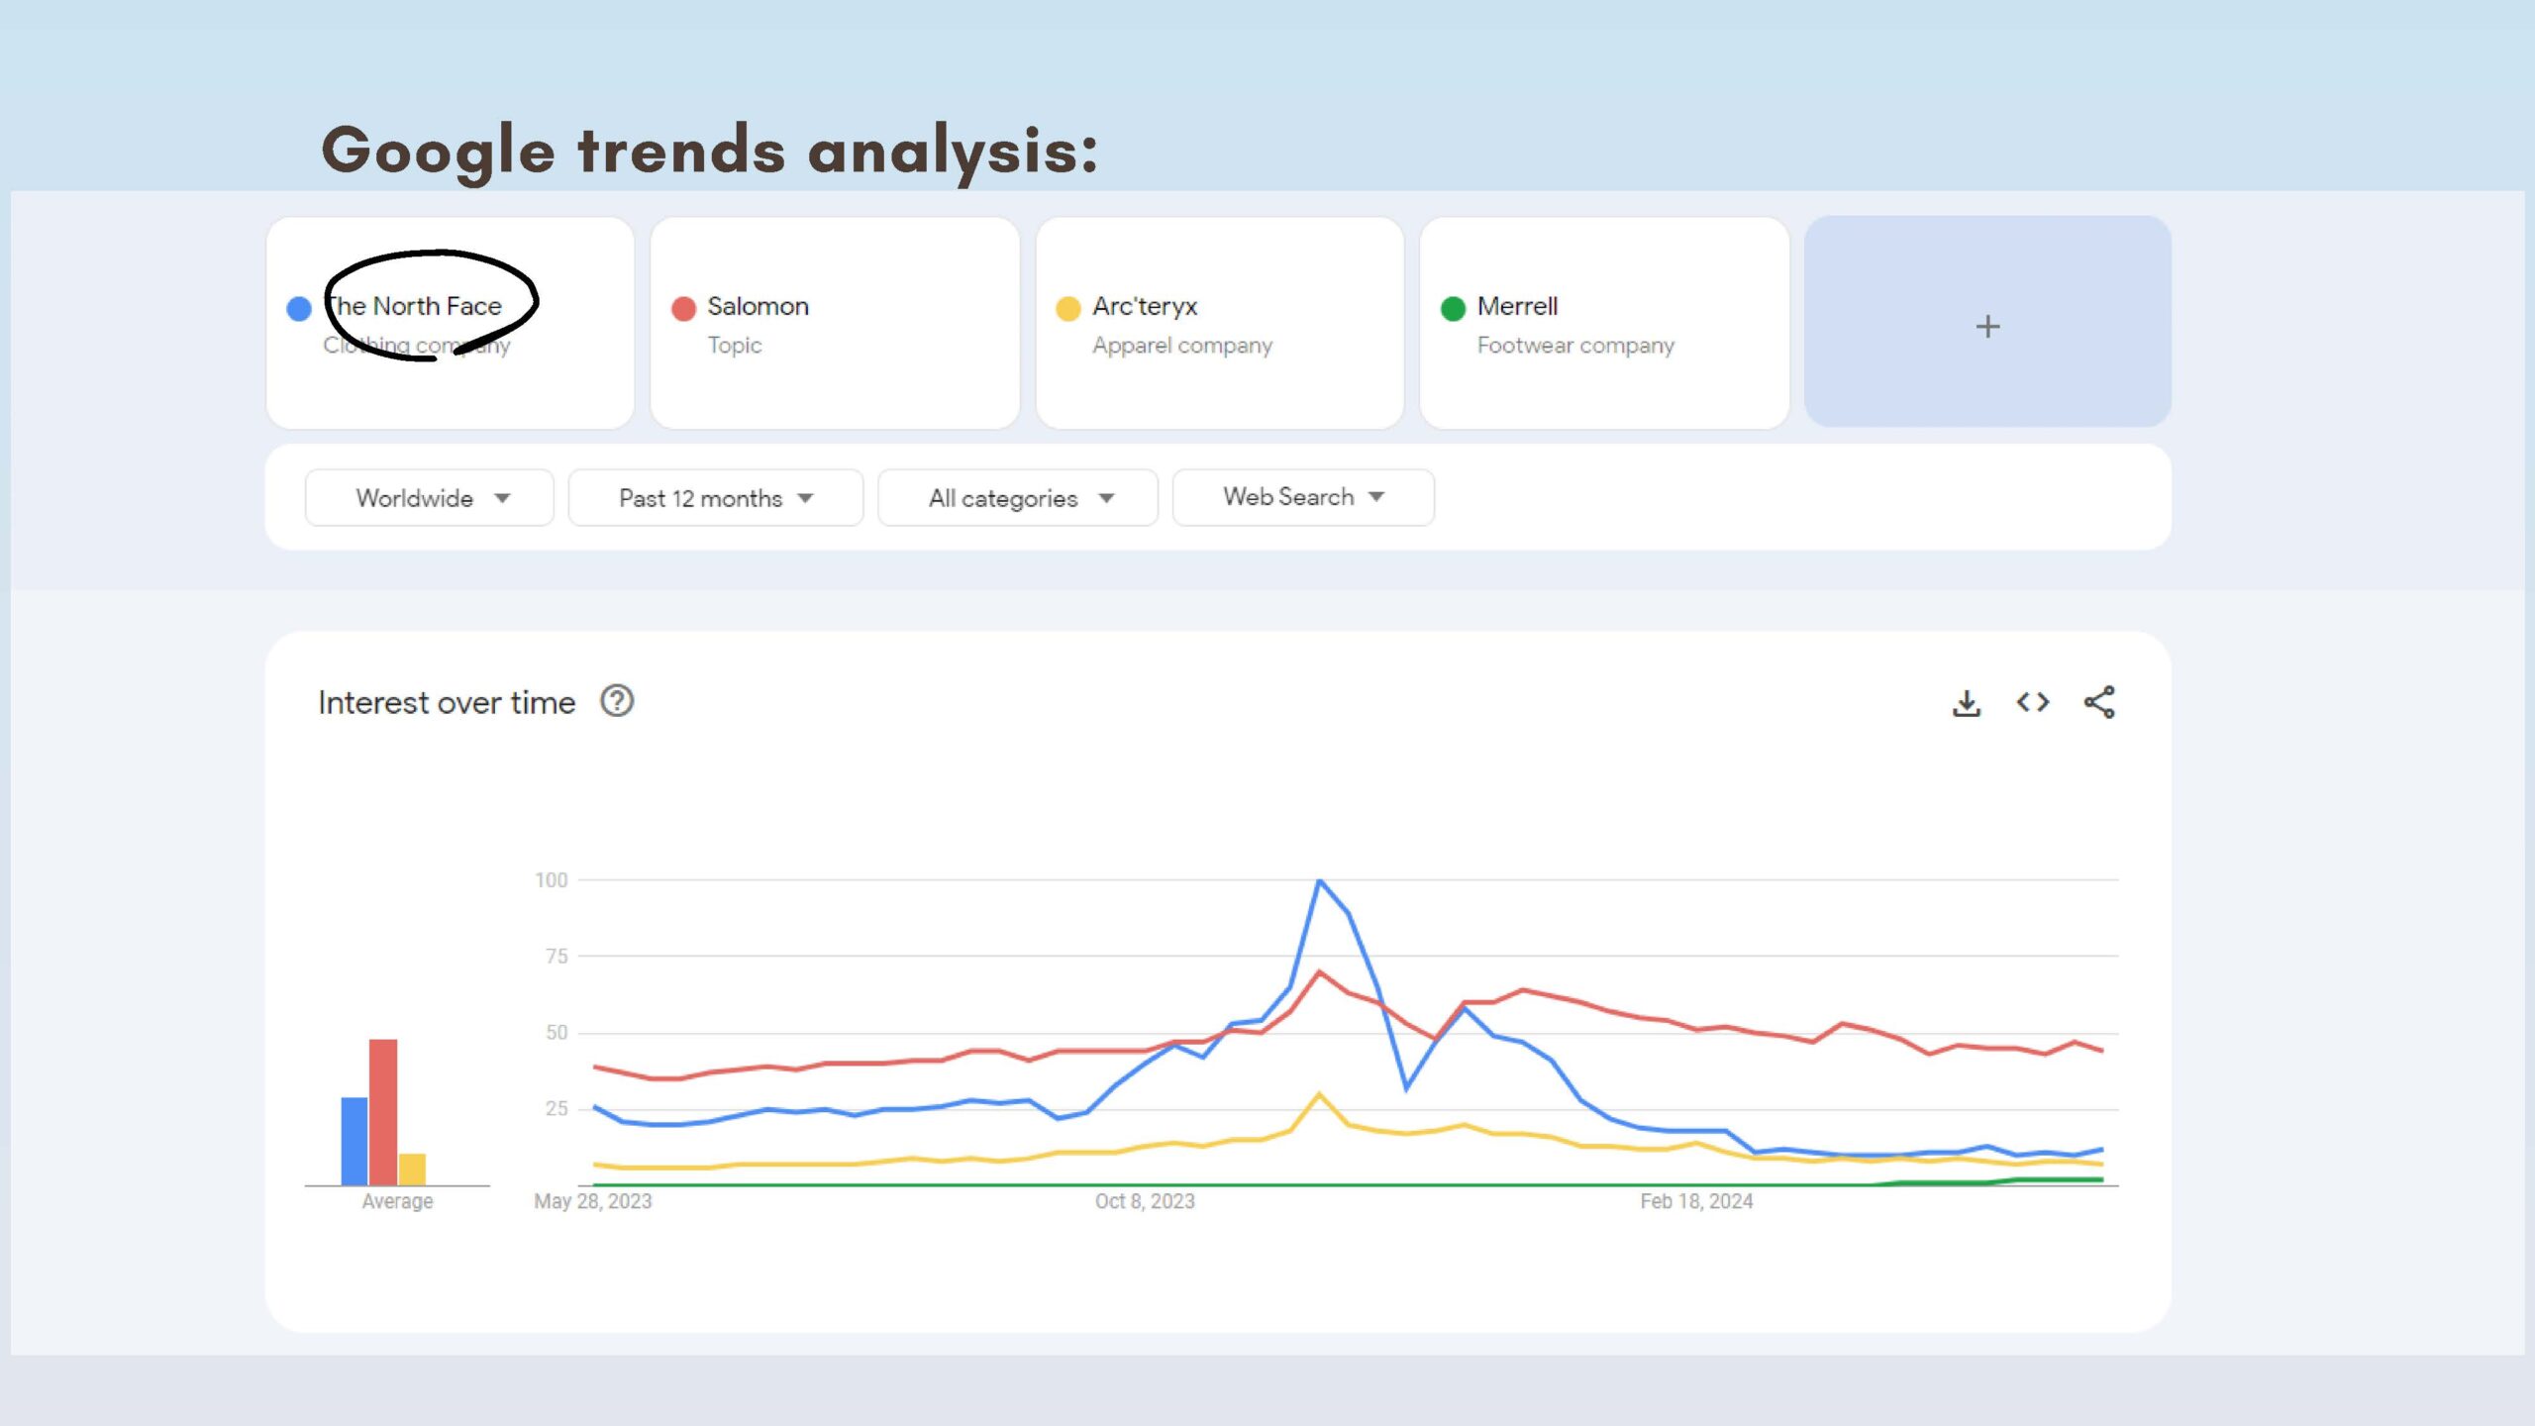Select The North Face term card
The width and height of the screenshot is (2535, 1426).
tap(451, 323)
